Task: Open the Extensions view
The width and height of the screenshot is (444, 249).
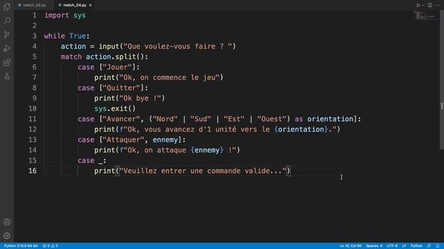Action: 7,62
